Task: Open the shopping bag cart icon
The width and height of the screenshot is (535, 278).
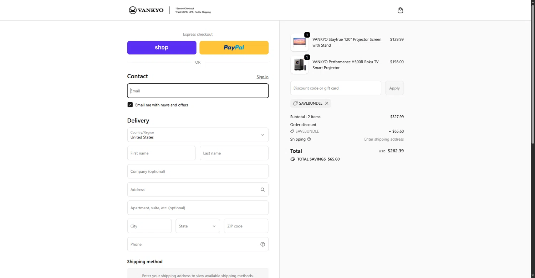Action: click(400, 10)
